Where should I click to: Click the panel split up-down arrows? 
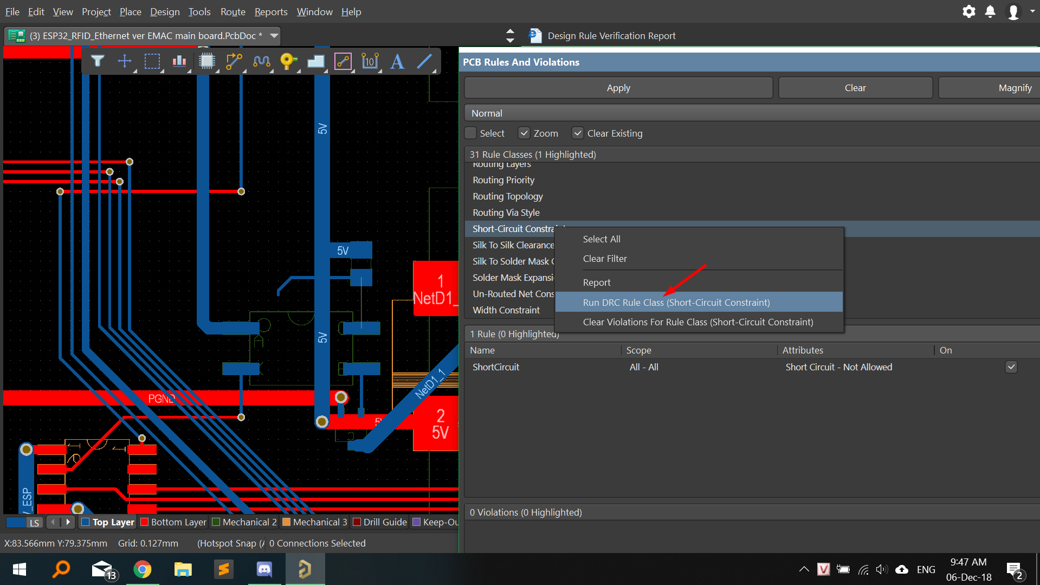tap(510, 36)
